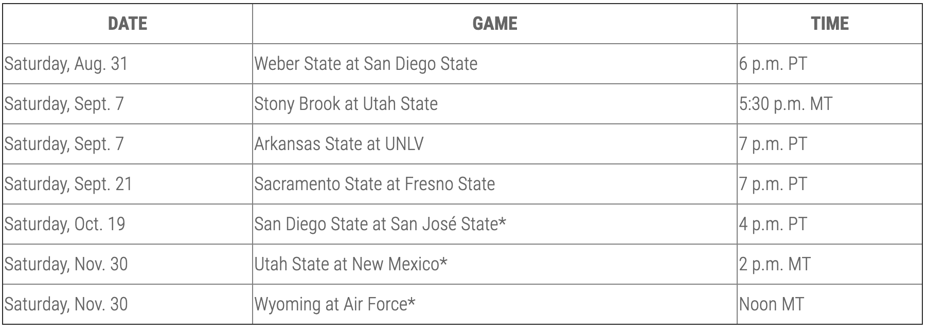Select the GAME column header
Image resolution: width=927 pixels, height=333 pixels.
[x=495, y=24]
